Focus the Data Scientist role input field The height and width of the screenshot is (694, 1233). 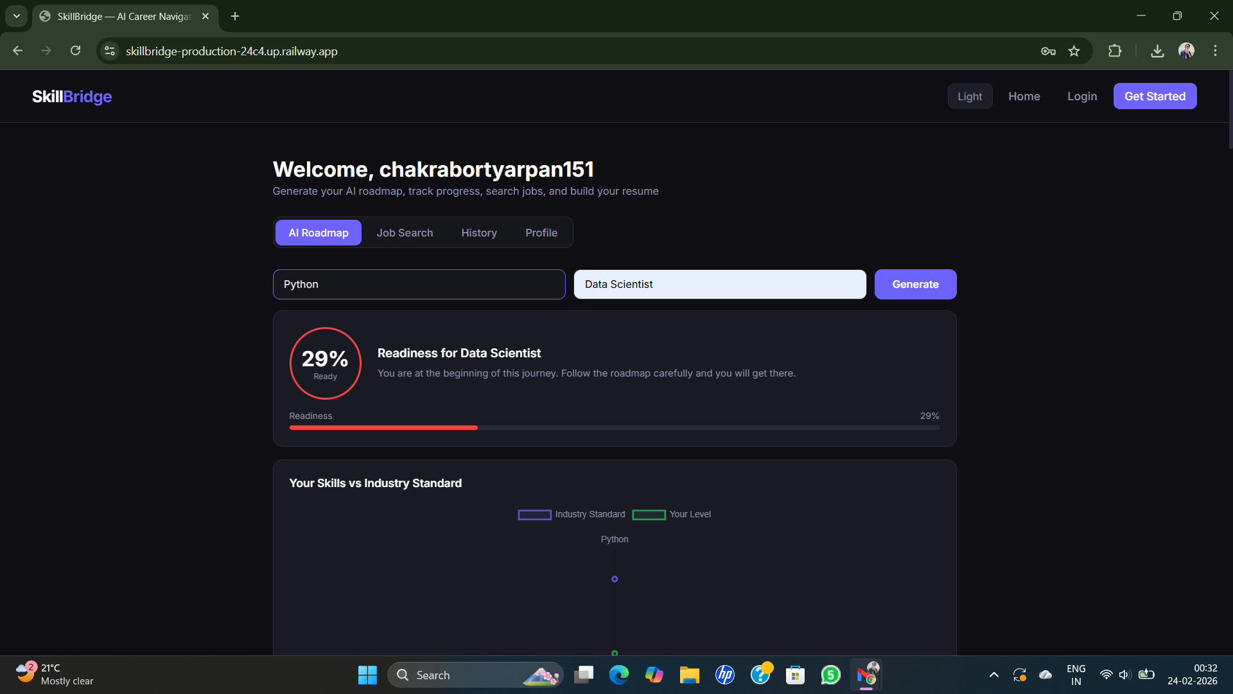coord(719,284)
